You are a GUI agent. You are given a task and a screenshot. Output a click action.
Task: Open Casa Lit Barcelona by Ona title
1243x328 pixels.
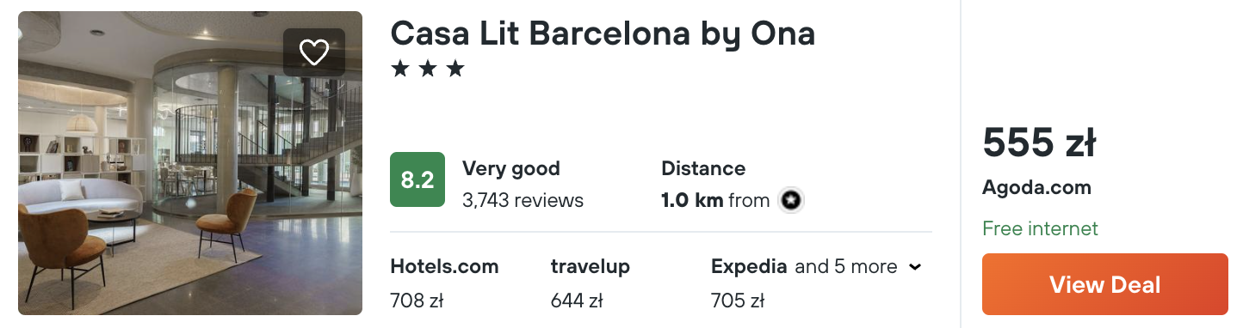(603, 33)
